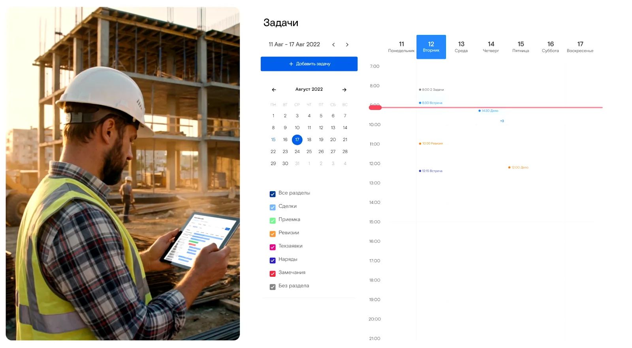Image resolution: width=632 pixels, height=348 pixels.
Task: Click left arrow beside Август 2022
Action: coord(274,90)
